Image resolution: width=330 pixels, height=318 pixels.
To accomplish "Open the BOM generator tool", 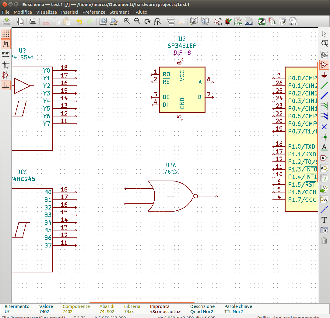I will coord(249,22).
